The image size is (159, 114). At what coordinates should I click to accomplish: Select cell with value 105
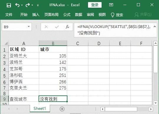(x=53, y=56)
